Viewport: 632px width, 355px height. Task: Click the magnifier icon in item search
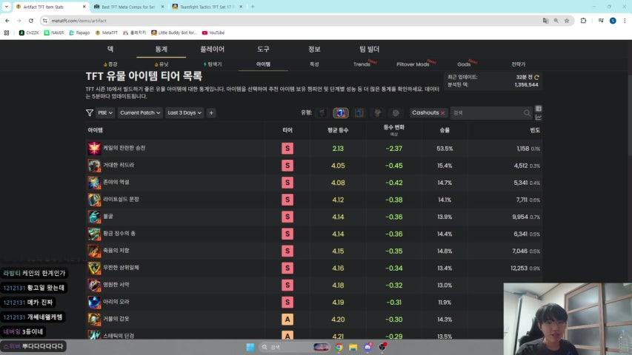[527, 113]
